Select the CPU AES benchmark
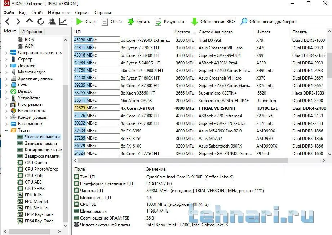Viewport: 332px width, 235px height. [x=33, y=182]
